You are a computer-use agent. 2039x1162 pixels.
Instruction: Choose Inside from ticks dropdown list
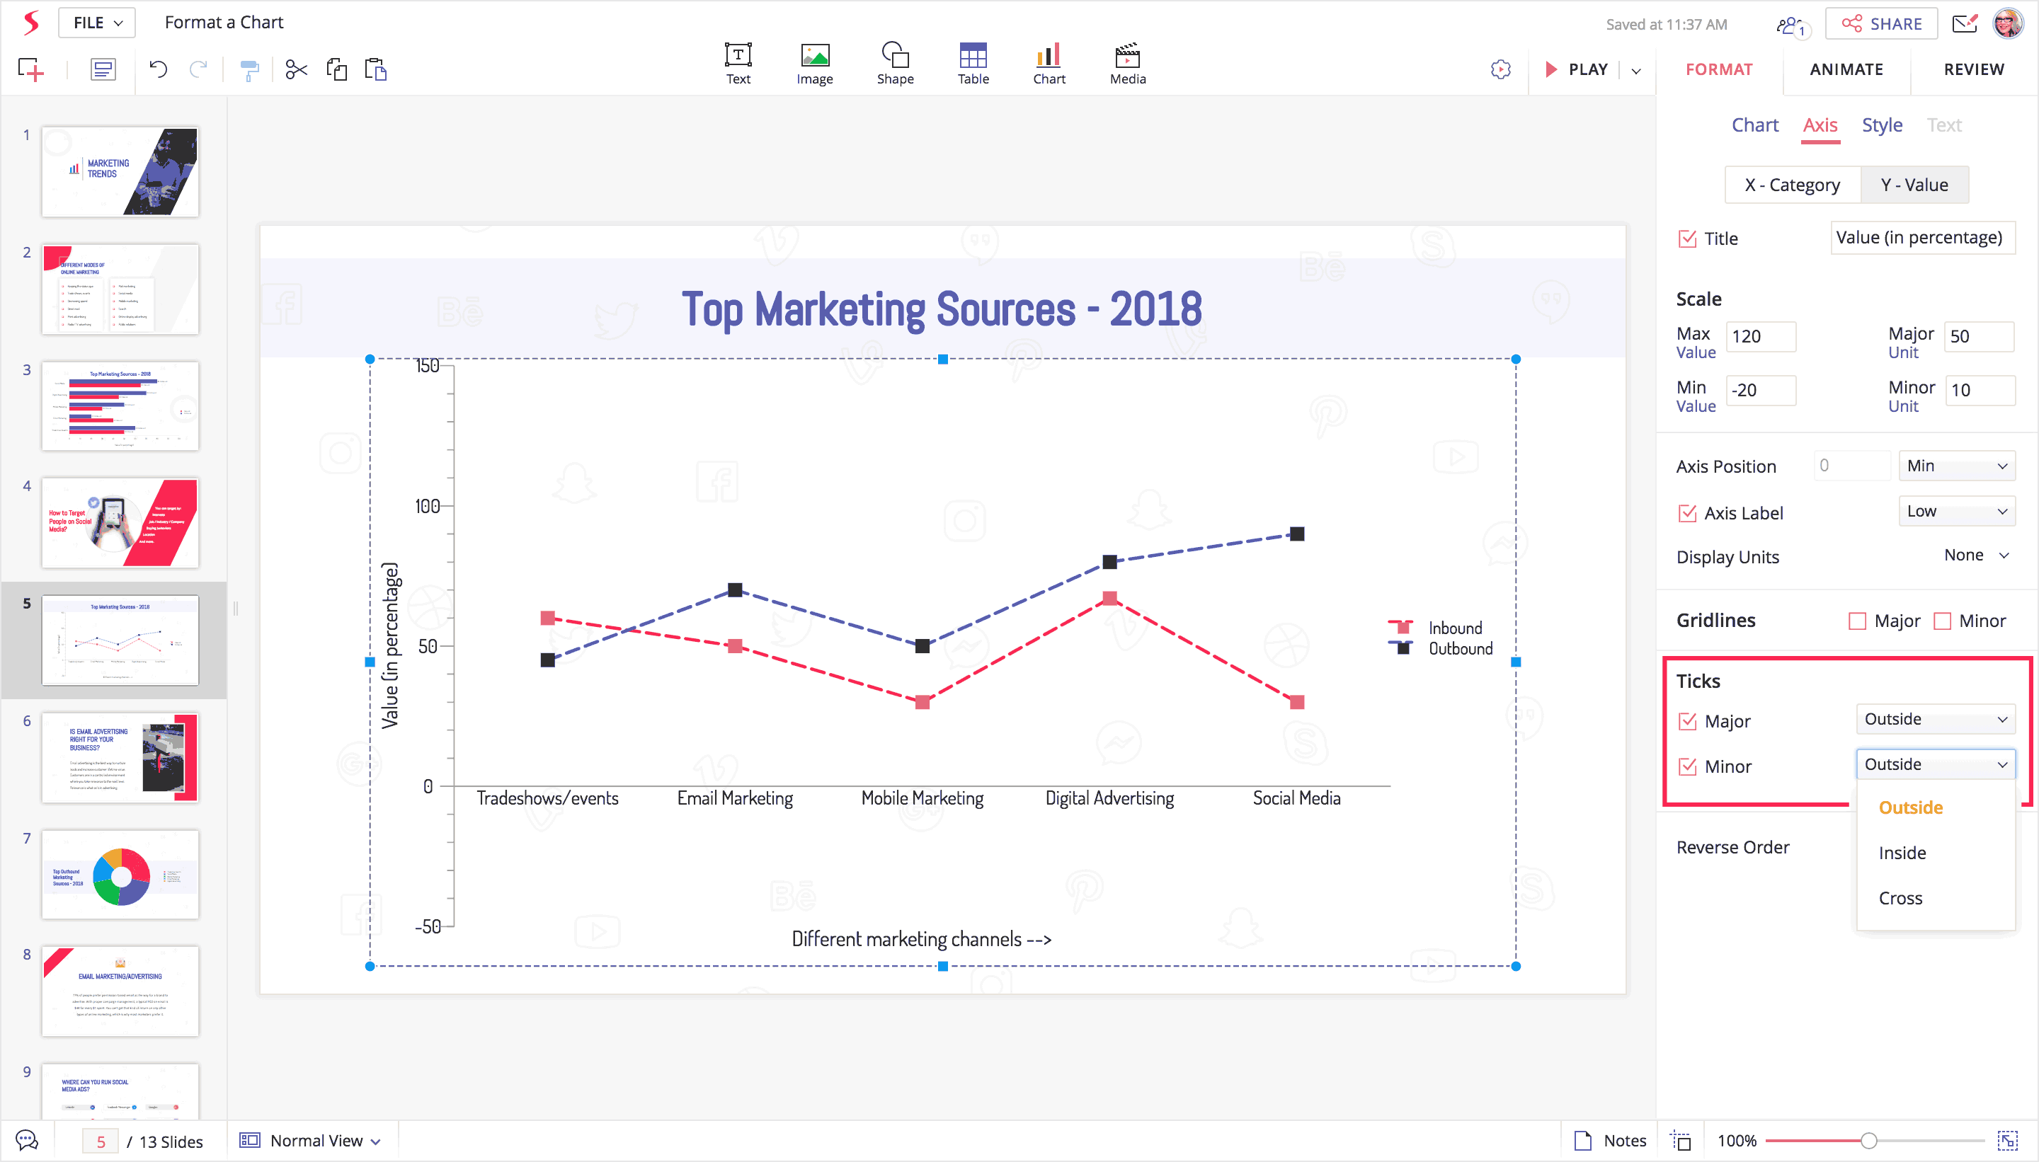click(x=1902, y=852)
